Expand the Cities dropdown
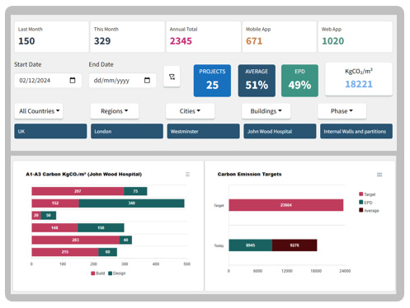This screenshot has width=410, height=308. 190,111
